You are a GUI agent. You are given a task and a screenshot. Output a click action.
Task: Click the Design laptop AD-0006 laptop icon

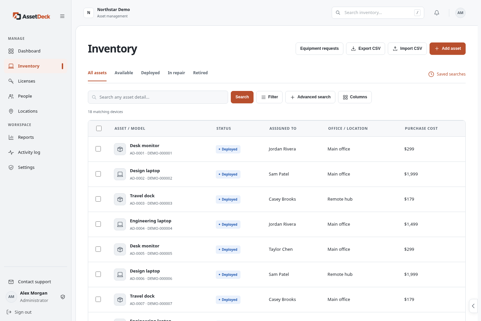[120, 275]
